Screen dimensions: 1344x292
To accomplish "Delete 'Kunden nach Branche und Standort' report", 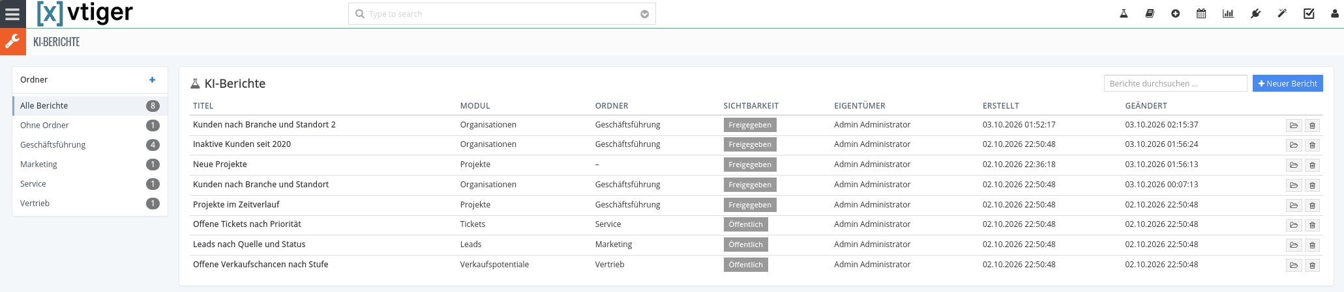I will click(1312, 185).
